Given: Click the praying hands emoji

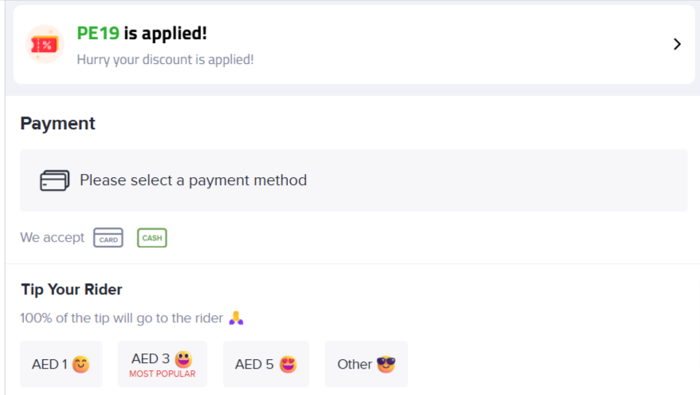Looking at the screenshot, I should coord(235,318).
